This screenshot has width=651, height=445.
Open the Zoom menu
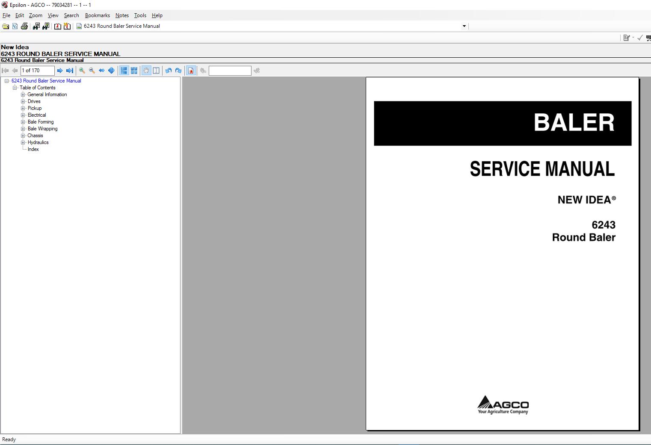click(36, 15)
